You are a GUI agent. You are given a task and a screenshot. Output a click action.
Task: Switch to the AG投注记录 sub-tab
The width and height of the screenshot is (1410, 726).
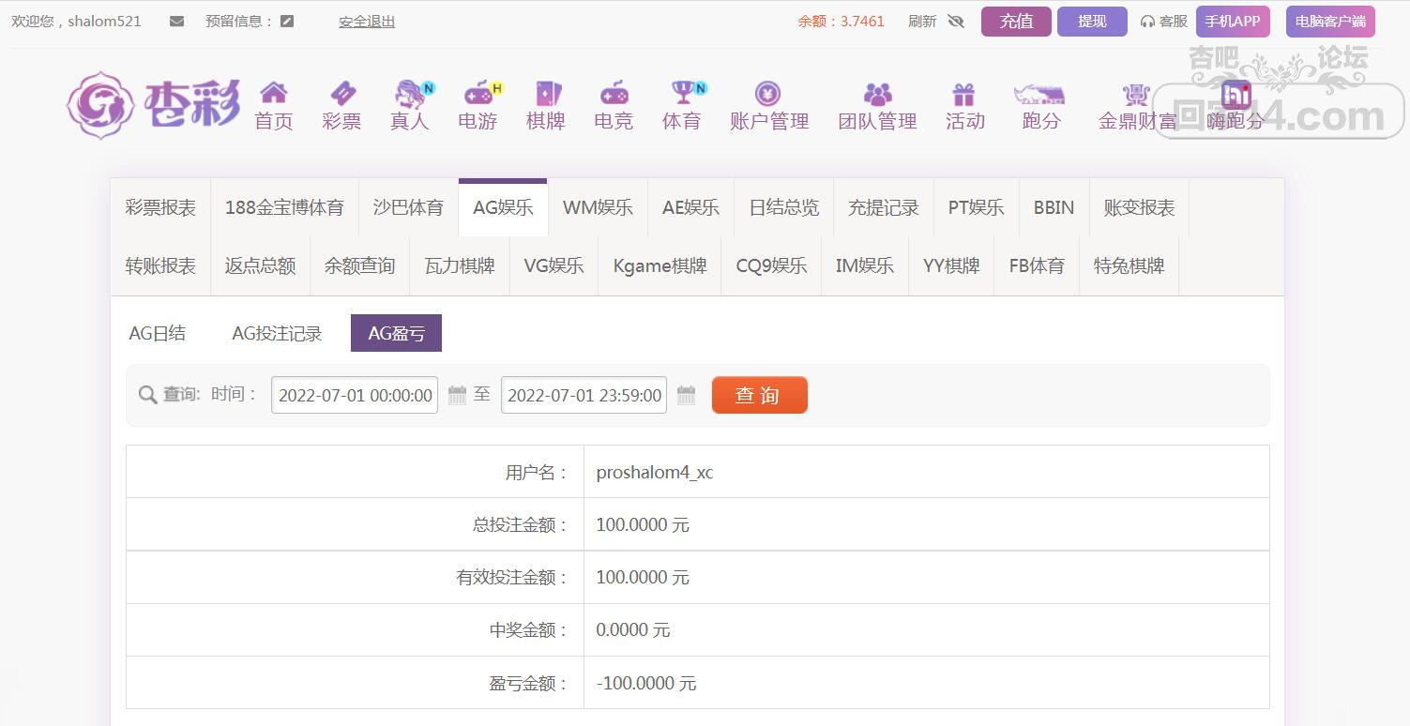tap(277, 334)
